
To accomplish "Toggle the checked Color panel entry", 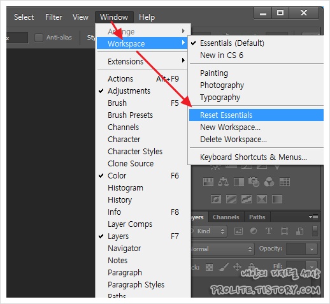I will (143, 176).
